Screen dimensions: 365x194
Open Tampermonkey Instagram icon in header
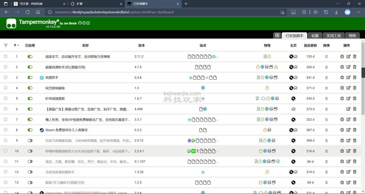[88, 23]
